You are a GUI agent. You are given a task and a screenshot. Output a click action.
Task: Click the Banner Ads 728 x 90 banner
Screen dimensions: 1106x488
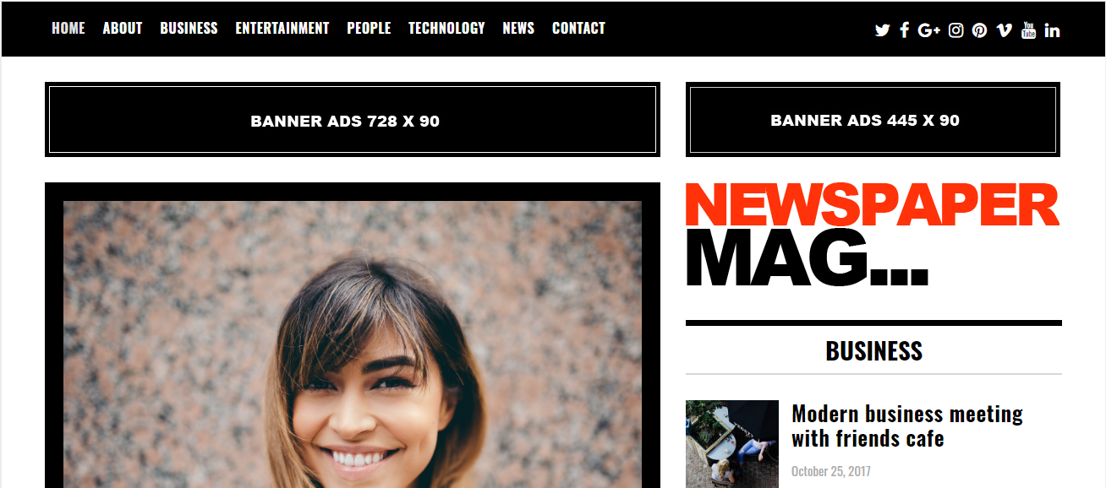353,120
